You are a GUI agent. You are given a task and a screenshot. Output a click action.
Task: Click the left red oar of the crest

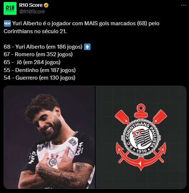tap(122, 117)
